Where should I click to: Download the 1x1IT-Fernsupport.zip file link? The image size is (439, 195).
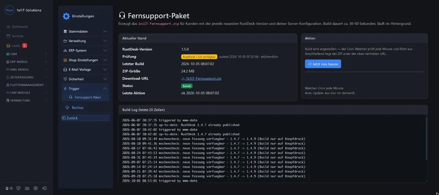(202, 79)
